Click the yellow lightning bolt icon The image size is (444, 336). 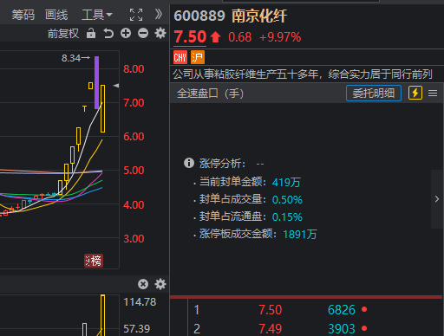point(415,93)
